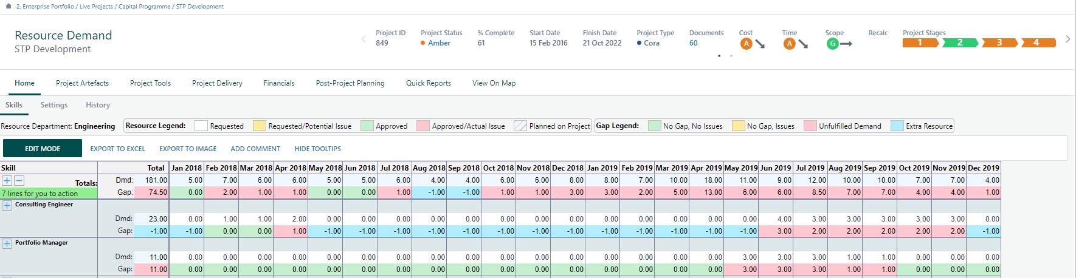Click the Approved/Actual Issue legend swatch

[x=423, y=126]
